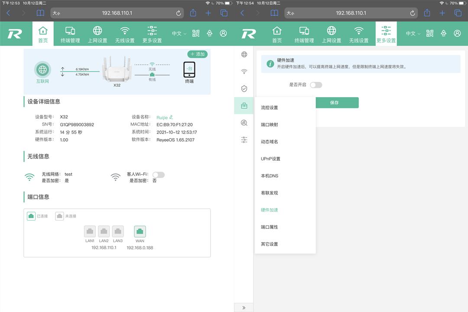Enable the hardware acceleration switch
468x312 pixels.
316,85
